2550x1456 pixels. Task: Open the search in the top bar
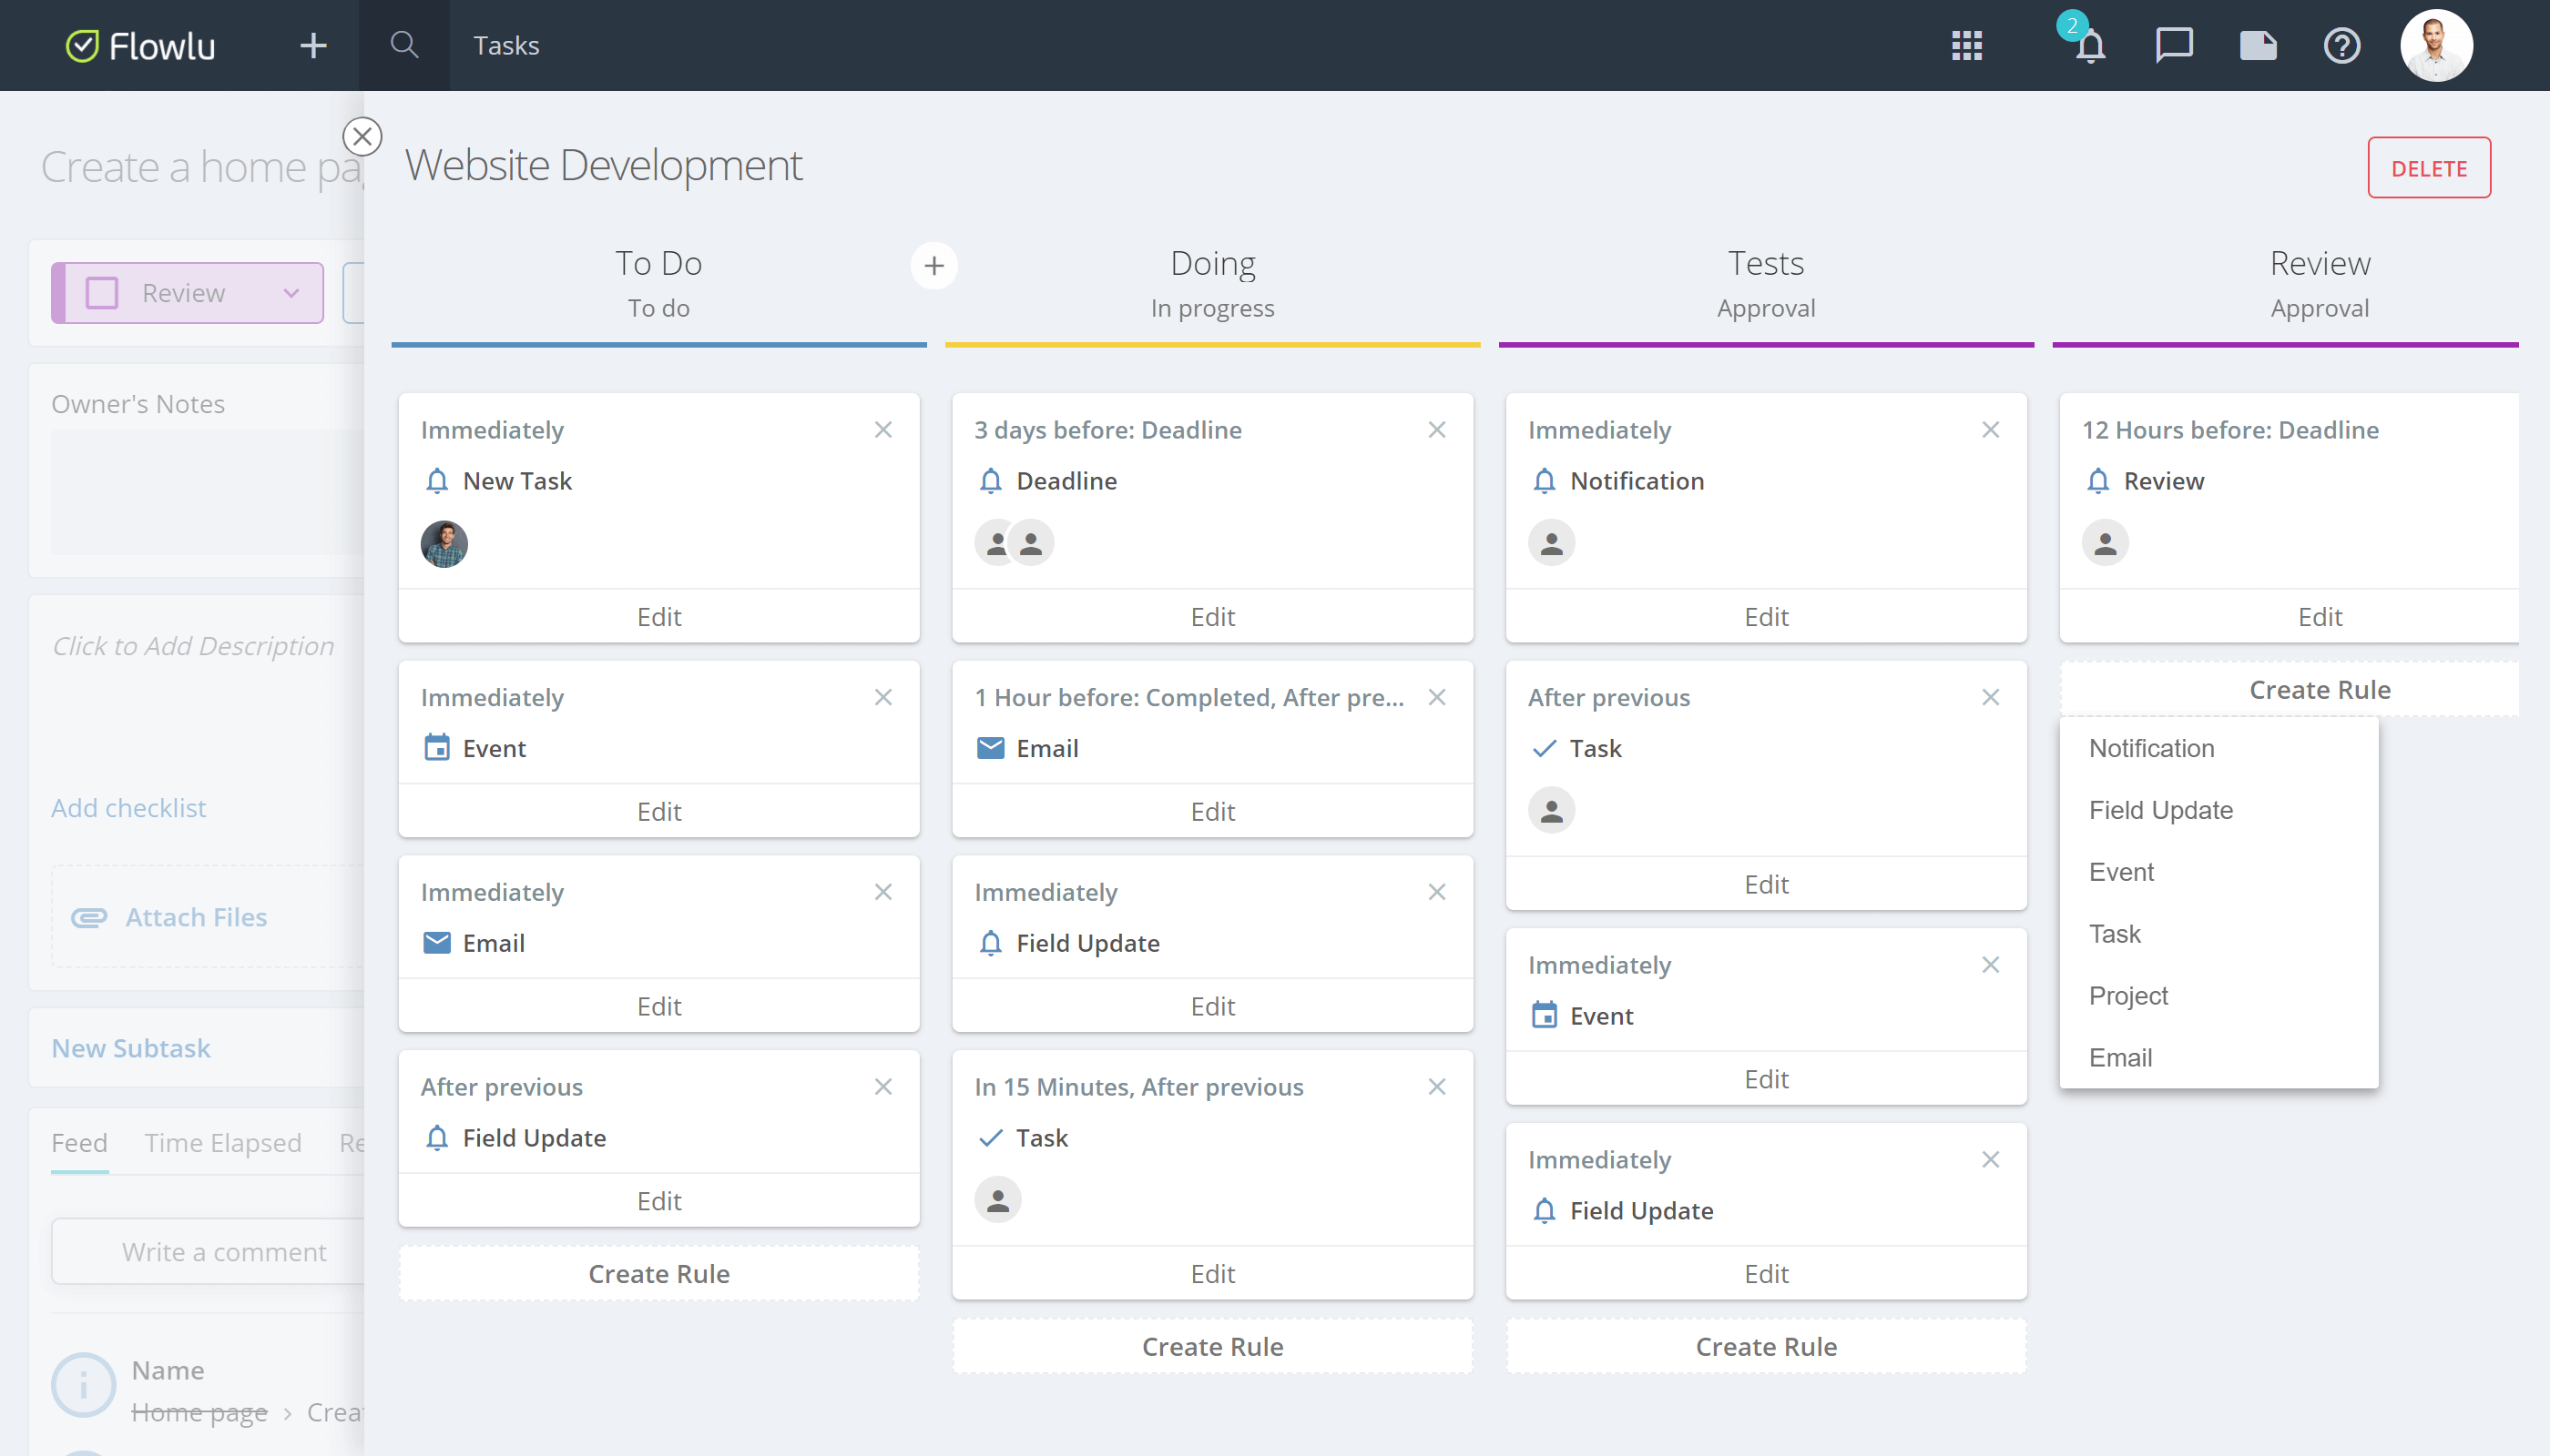(x=404, y=45)
